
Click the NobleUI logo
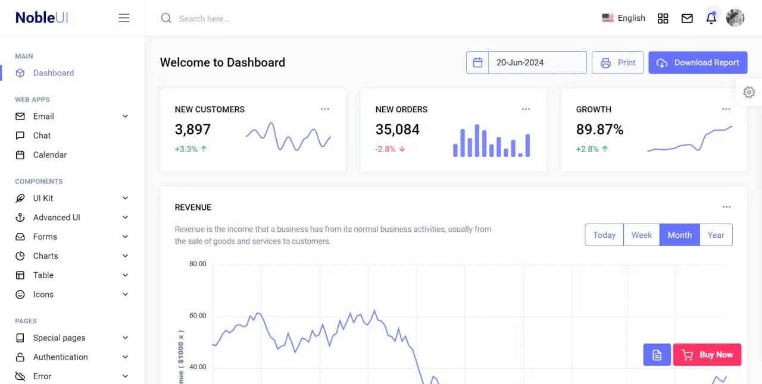tap(42, 18)
